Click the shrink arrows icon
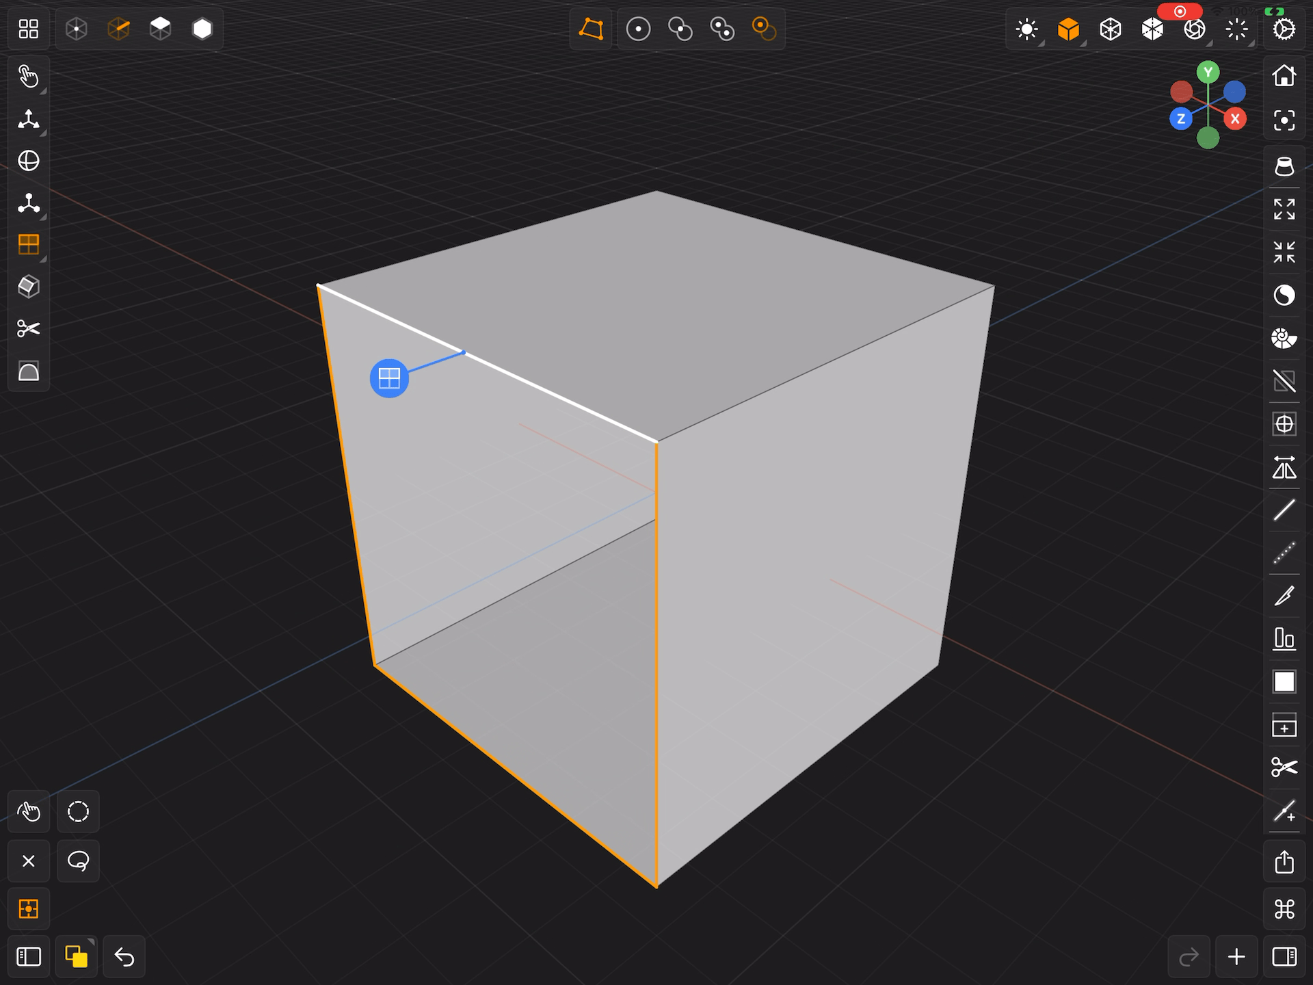Image resolution: width=1313 pixels, height=985 pixels. coord(1284,252)
